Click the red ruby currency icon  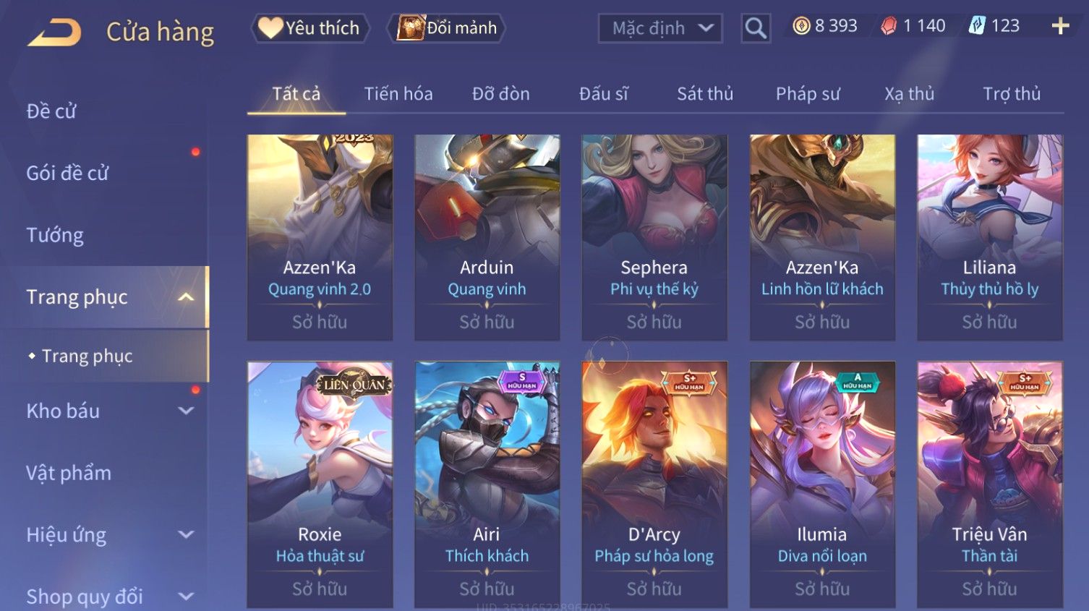click(x=889, y=26)
